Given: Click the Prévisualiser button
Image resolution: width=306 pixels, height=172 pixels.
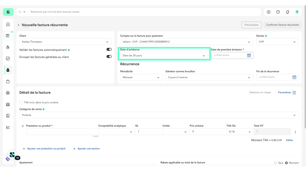Looking at the screenshot, I should (x=251, y=25).
